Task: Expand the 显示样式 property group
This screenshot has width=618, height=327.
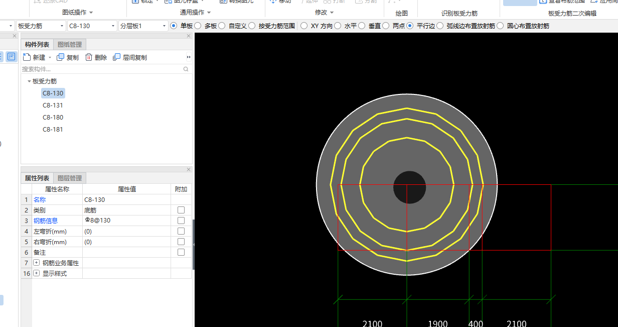Action: 36,273
